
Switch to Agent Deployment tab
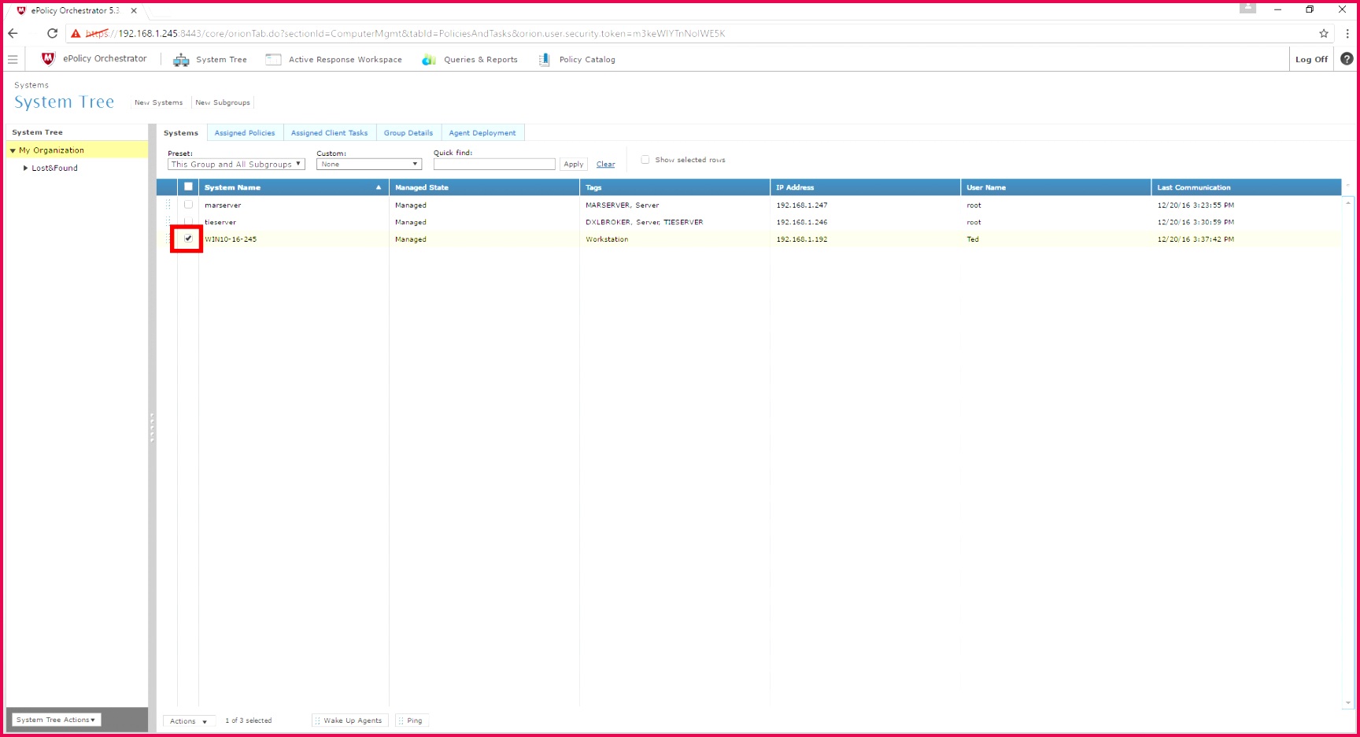pos(482,133)
